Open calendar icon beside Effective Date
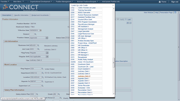The width and height of the screenshot is (180, 101). 40,31
